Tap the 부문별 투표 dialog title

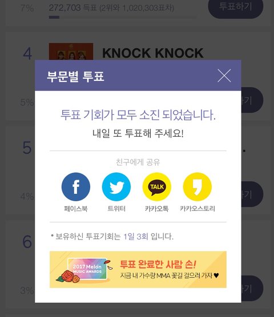point(75,76)
